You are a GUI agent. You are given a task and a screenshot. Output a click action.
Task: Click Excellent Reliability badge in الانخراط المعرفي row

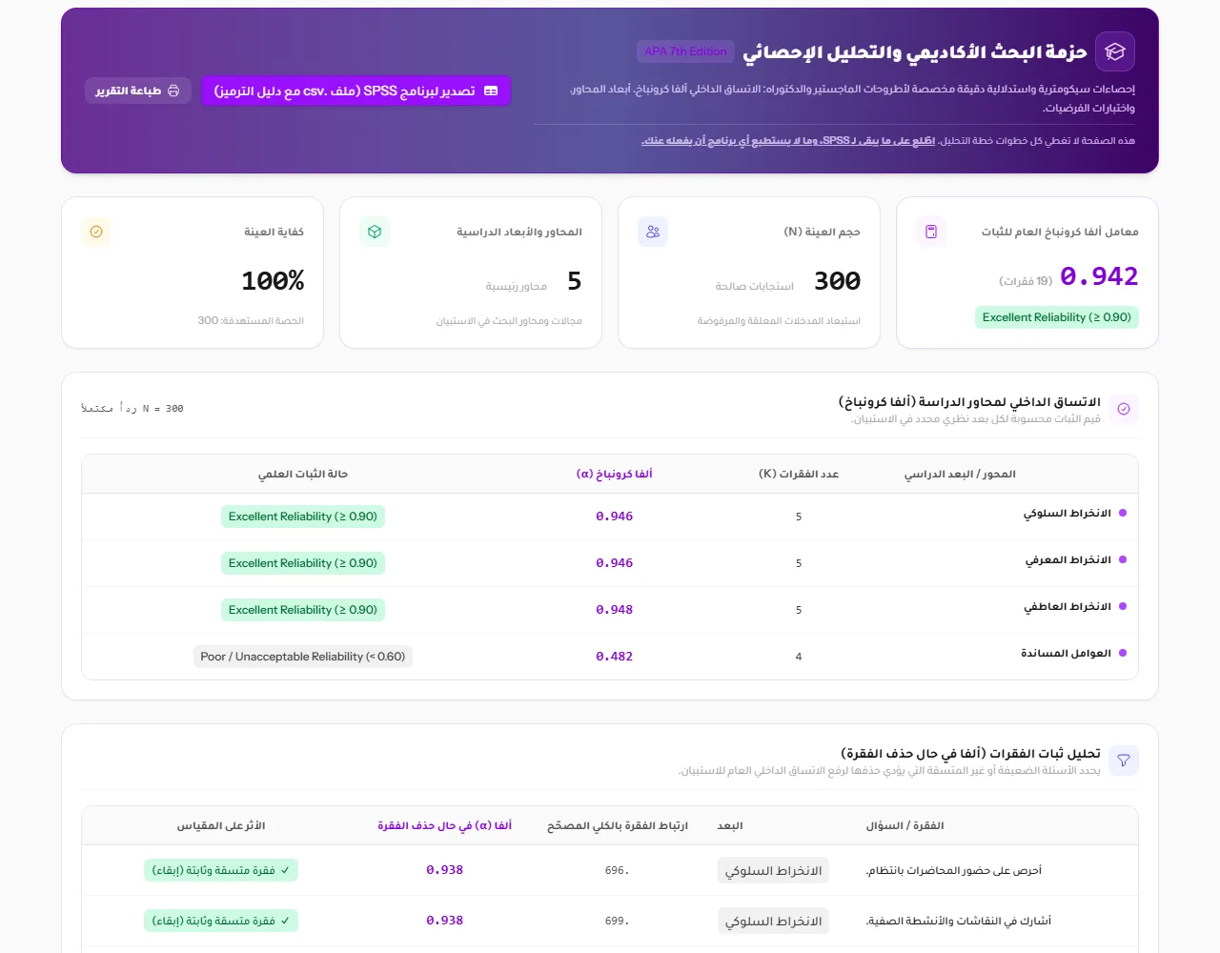pyautogui.click(x=303, y=563)
